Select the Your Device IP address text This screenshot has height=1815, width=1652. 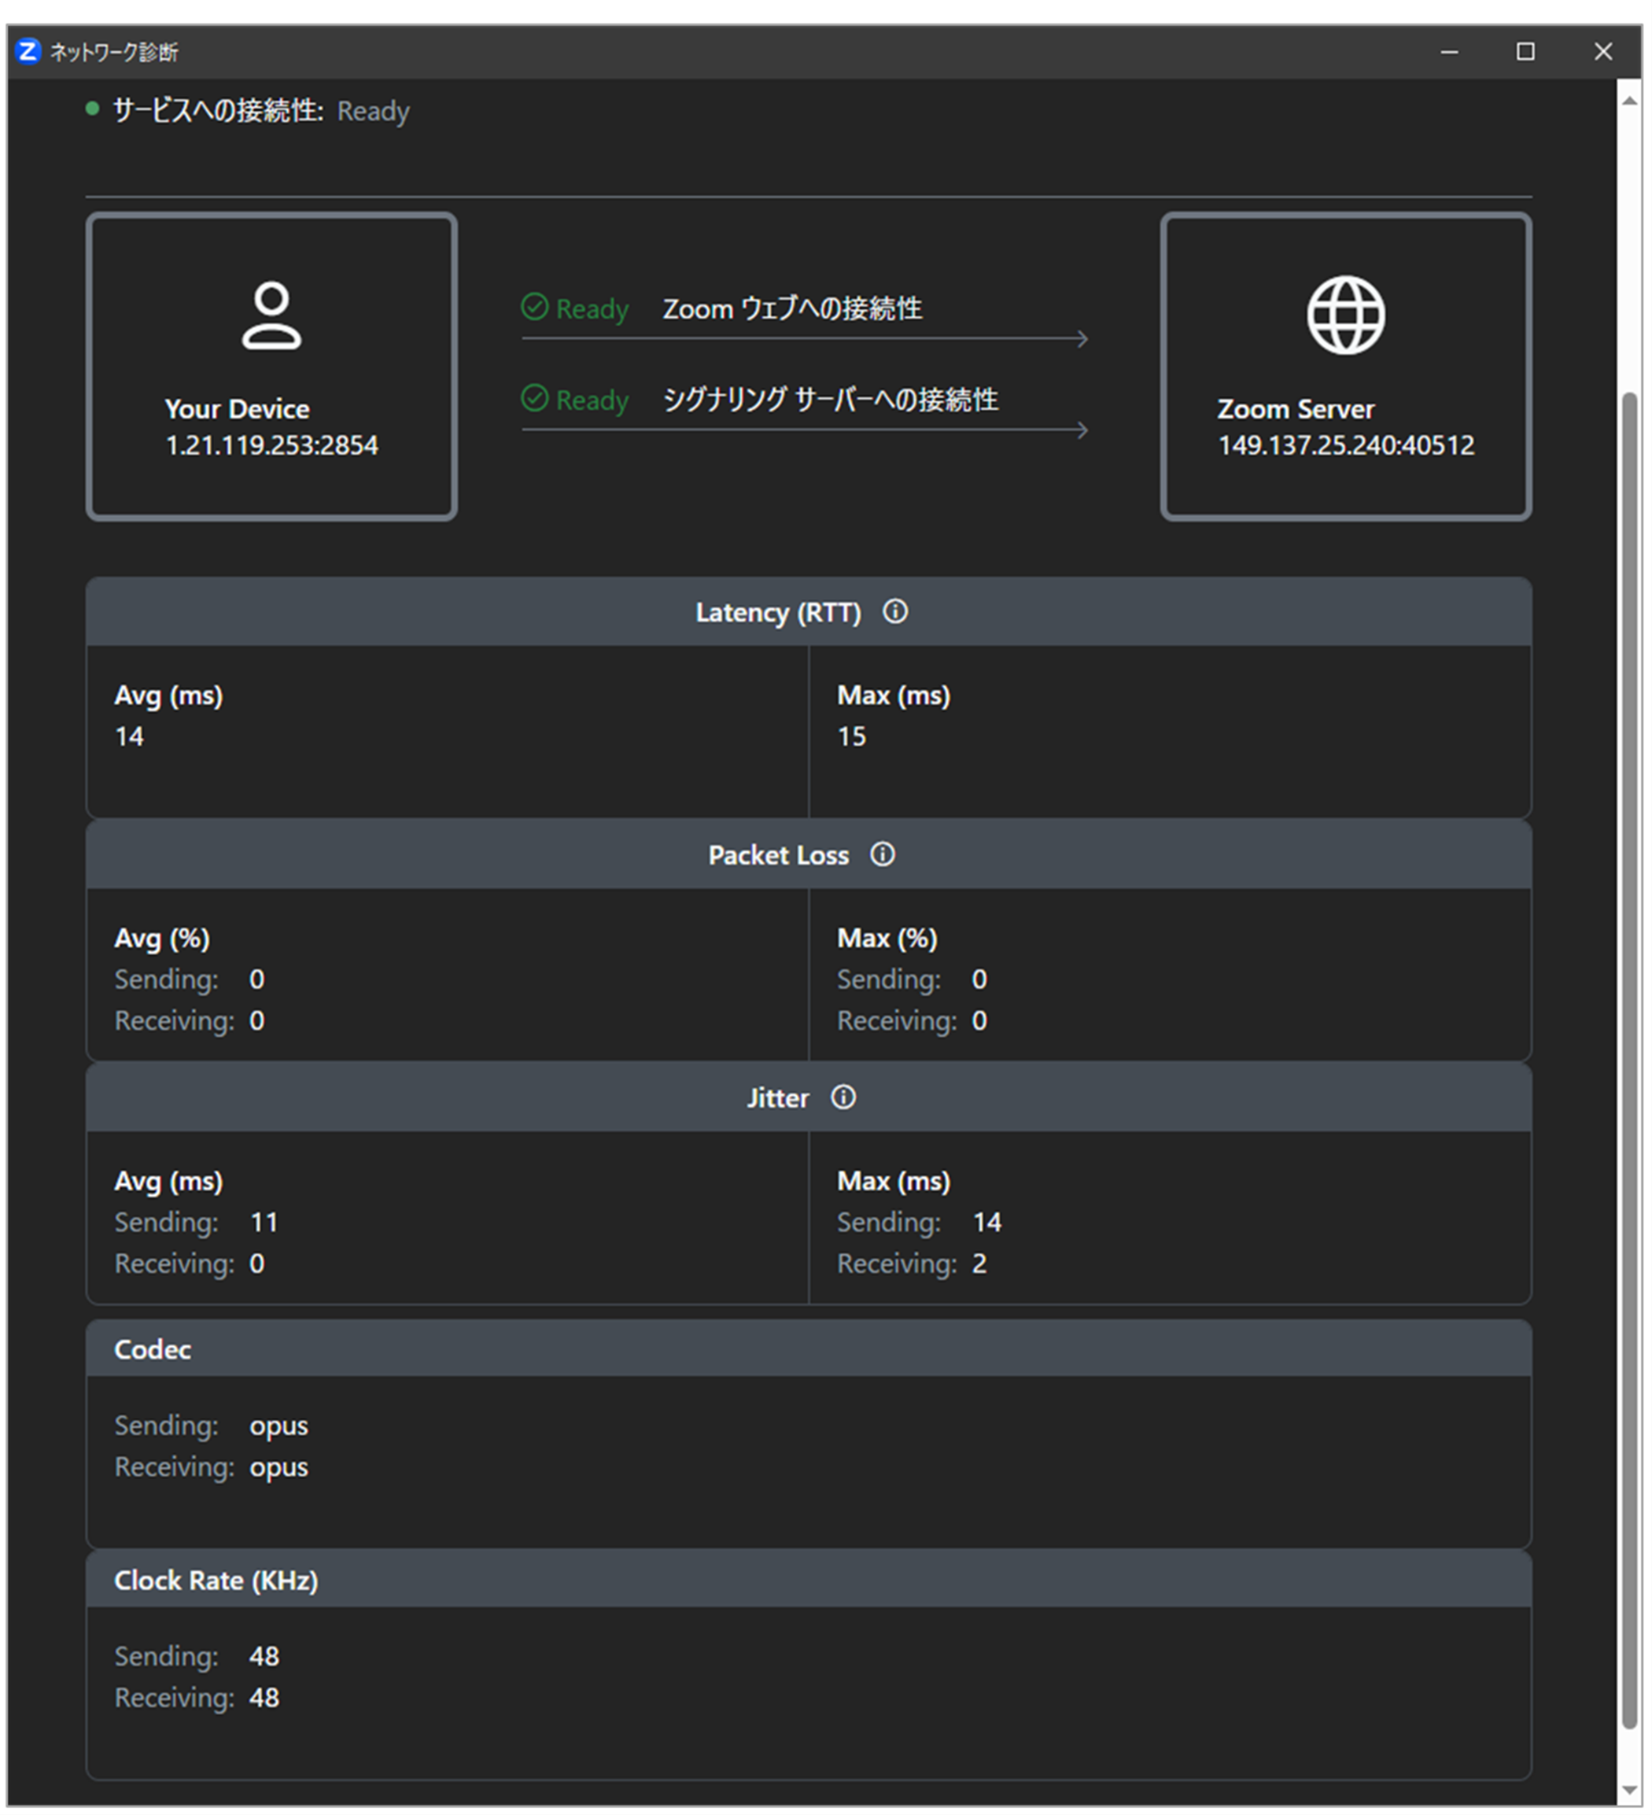click(x=272, y=445)
